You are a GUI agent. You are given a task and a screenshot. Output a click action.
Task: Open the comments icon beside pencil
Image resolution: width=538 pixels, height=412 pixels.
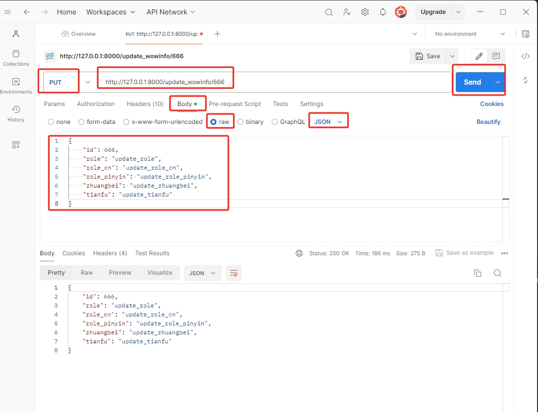[496, 56]
